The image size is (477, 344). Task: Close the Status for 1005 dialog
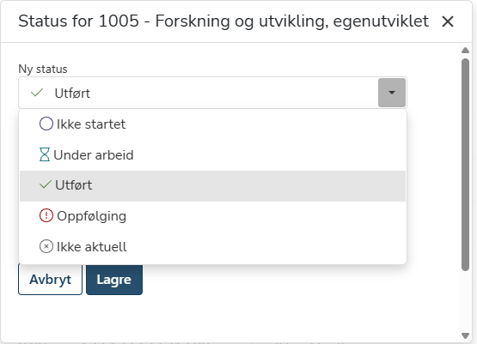tap(448, 21)
